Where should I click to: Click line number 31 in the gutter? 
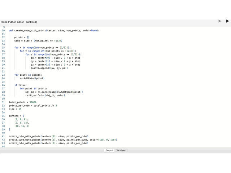(x=3, y=102)
